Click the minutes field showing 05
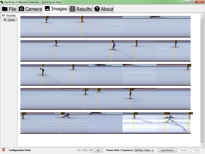The height and width of the screenshot is (154, 205). [x=85, y=150]
